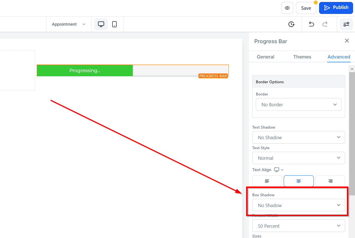Switch to the Themes tab
This screenshot has width=355, height=238.
pos(302,57)
